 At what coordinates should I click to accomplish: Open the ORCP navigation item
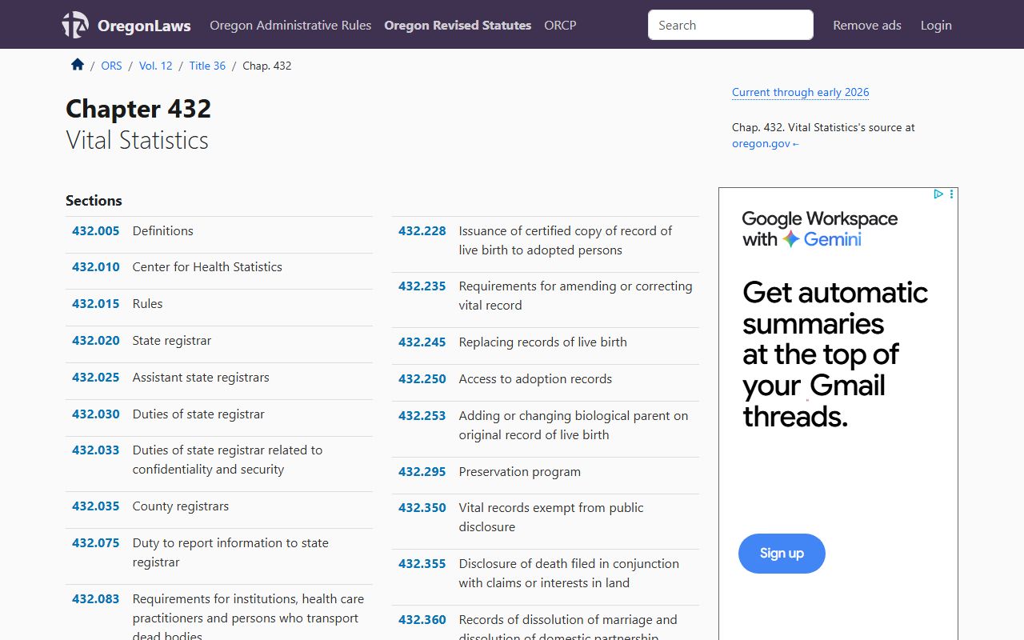click(560, 25)
